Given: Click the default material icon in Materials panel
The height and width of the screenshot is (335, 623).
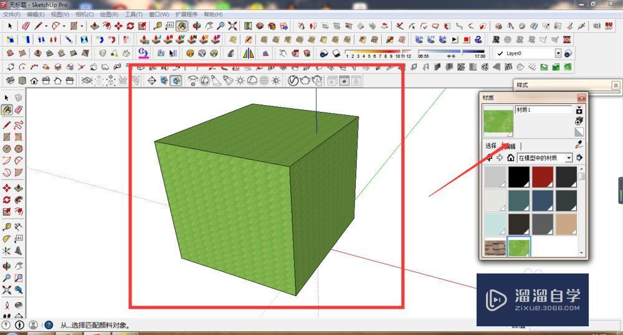Looking at the screenshot, I should tap(579, 132).
